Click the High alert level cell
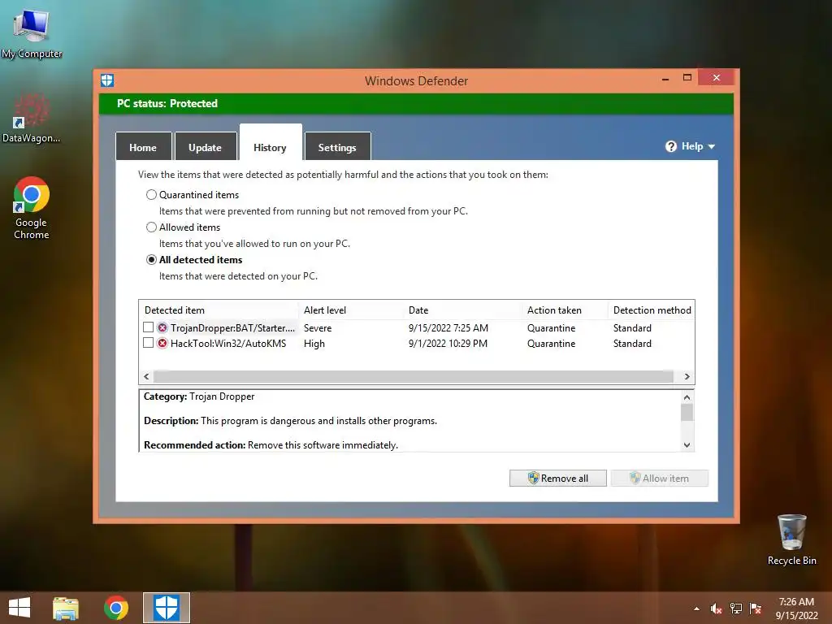Image resolution: width=832 pixels, height=624 pixels. pyautogui.click(x=314, y=344)
